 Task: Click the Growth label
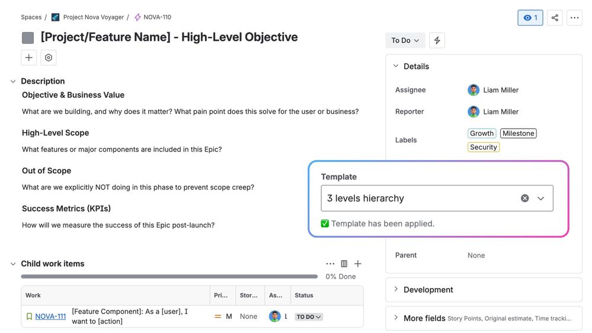point(481,133)
